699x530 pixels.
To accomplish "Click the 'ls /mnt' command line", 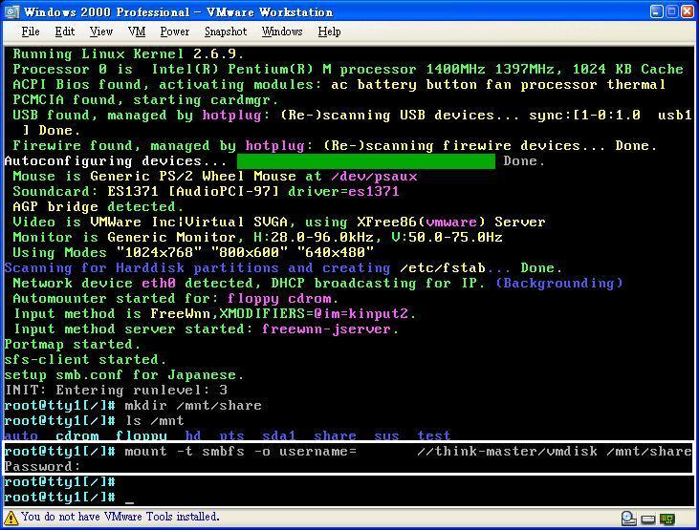I will [154, 420].
